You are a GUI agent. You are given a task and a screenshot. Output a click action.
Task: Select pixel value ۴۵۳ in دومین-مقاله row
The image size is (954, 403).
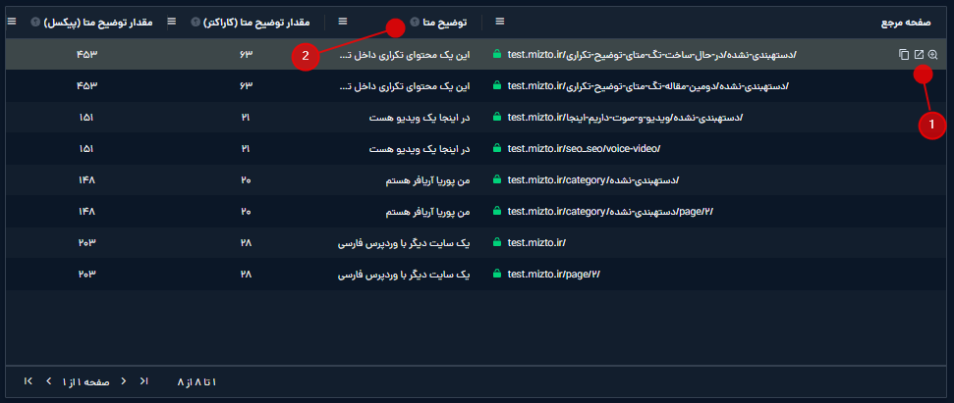(x=87, y=86)
